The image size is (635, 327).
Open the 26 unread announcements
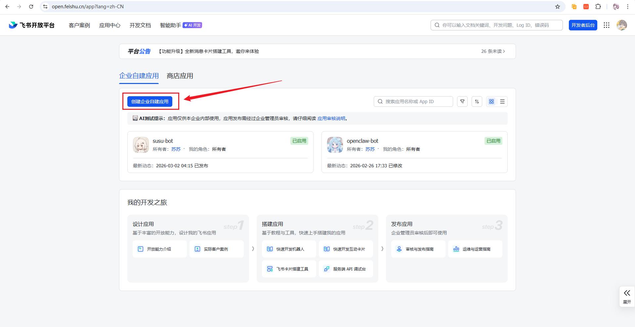pyautogui.click(x=493, y=51)
